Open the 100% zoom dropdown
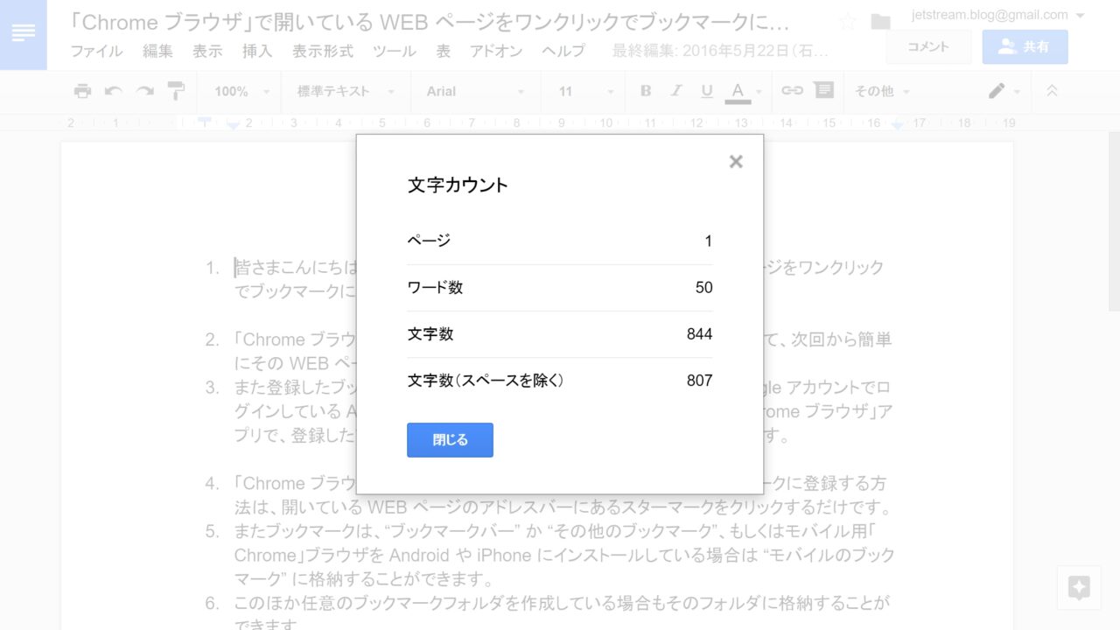The height and width of the screenshot is (630, 1120). (242, 91)
